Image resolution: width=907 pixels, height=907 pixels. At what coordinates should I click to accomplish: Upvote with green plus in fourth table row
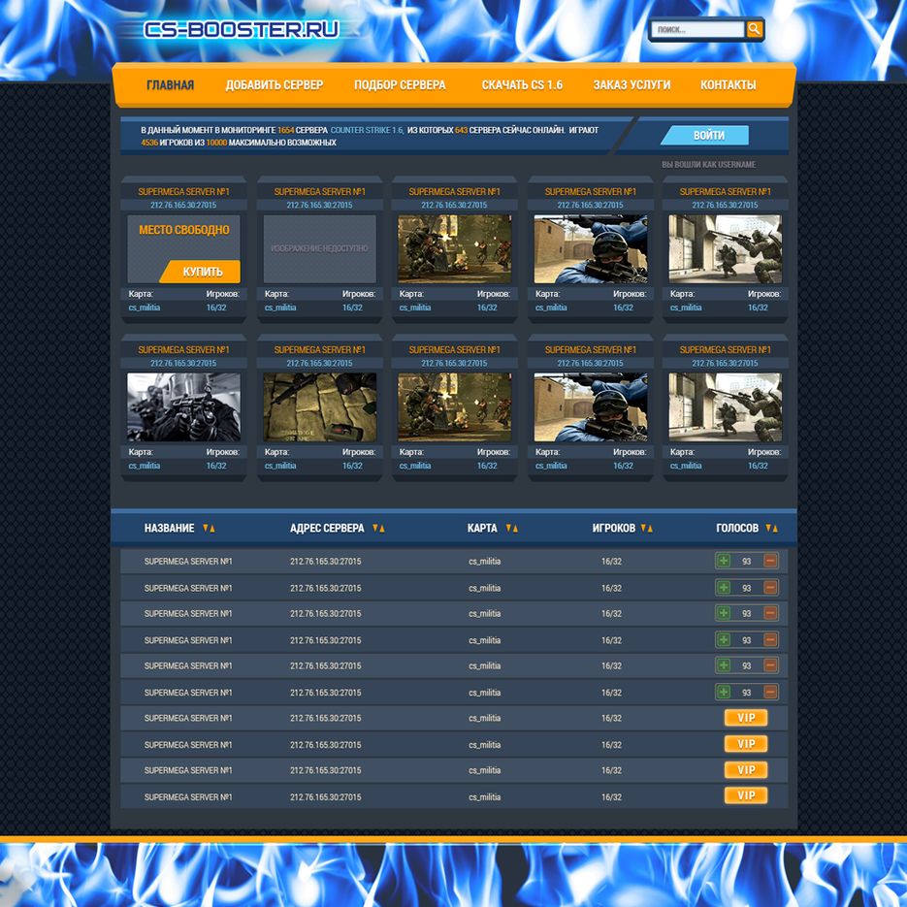pos(723,640)
